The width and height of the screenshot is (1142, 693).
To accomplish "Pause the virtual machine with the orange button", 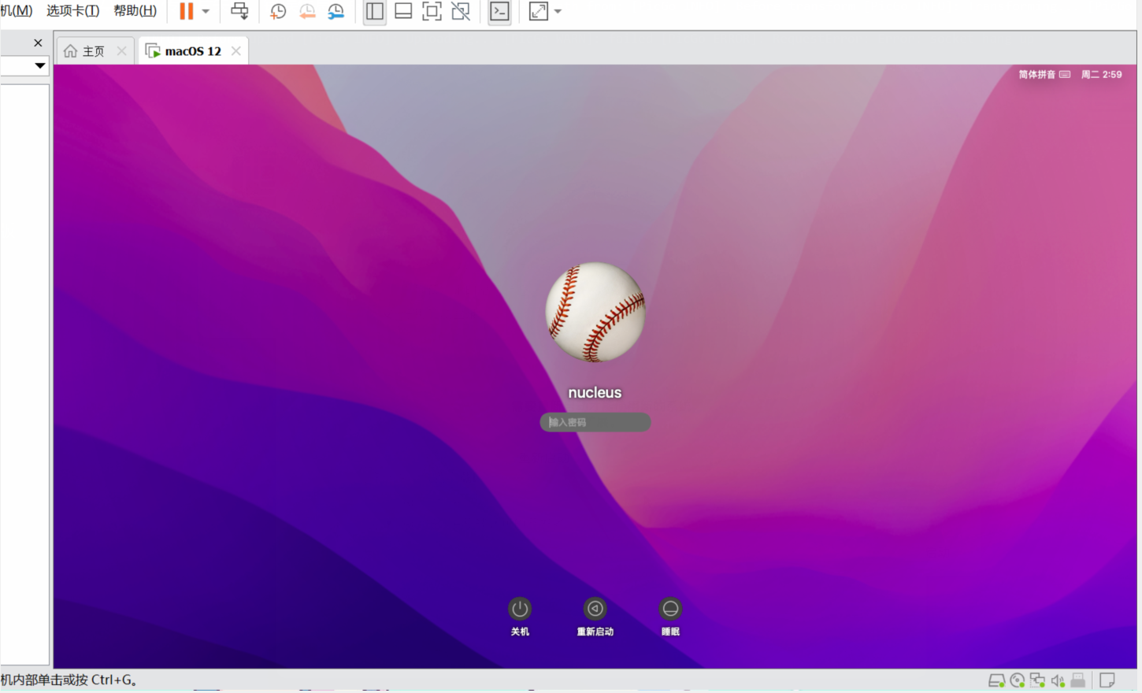I will (x=187, y=11).
